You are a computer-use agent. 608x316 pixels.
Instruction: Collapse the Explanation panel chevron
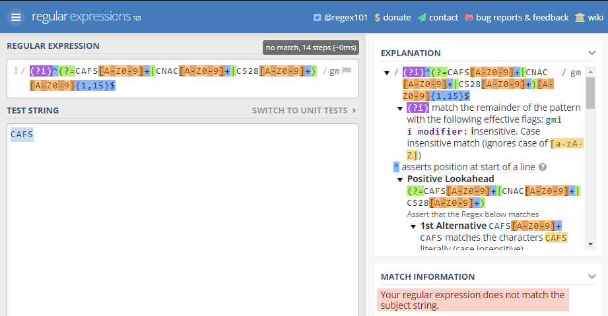pos(591,53)
